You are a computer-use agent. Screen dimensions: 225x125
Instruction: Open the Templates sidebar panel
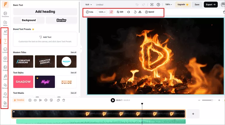5,14
